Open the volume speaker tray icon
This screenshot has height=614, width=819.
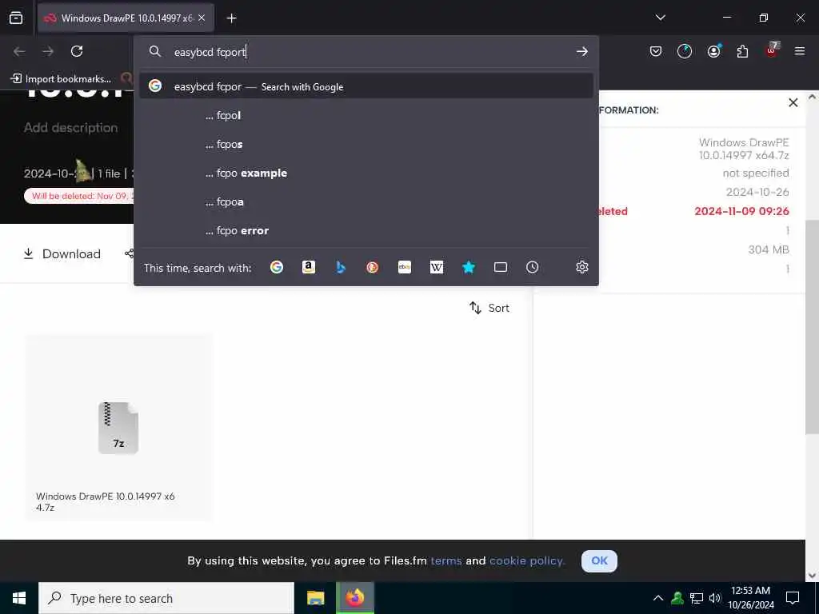(x=715, y=598)
